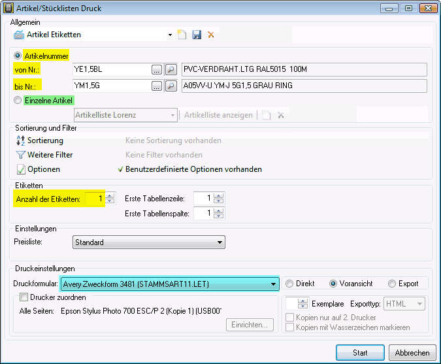Choose Voransicht print output
Image resolution: width=441 pixels, height=364 pixels.
click(333, 284)
